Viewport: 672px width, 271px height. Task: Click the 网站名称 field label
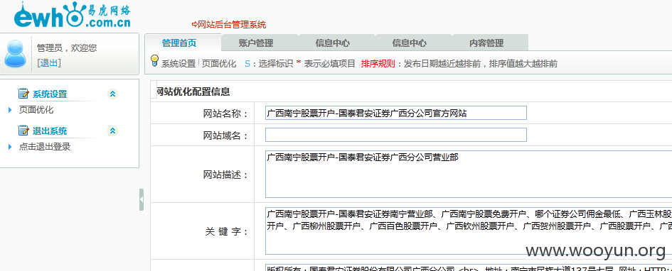pyautogui.click(x=226, y=114)
